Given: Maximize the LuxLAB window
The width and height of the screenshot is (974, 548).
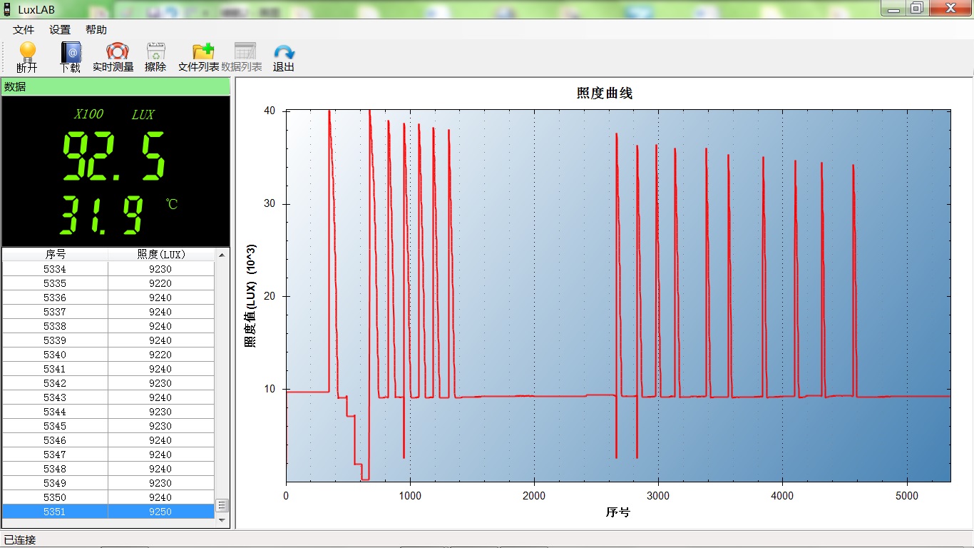Looking at the screenshot, I should click(x=917, y=8).
